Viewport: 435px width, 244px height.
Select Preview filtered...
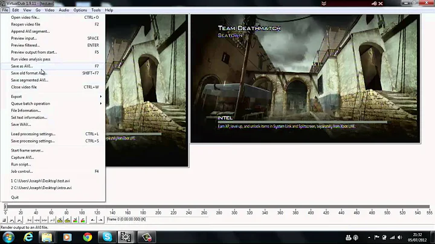coord(53,45)
